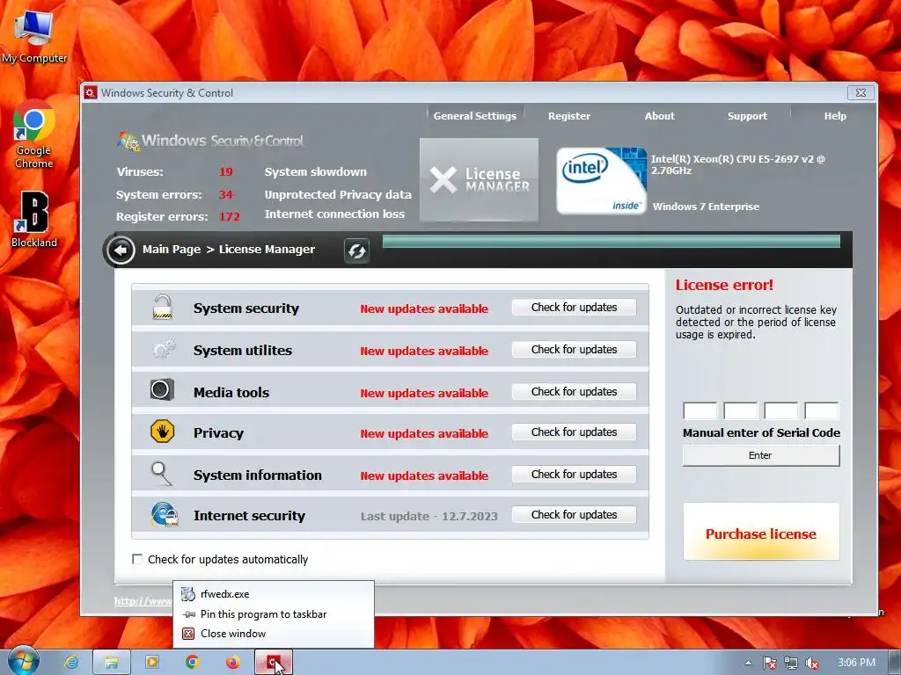901x675 pixels.
Task: Show hidden tray icons arrow
Action: point(748,663)
